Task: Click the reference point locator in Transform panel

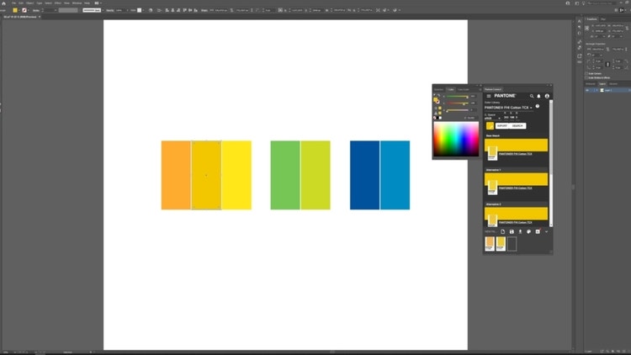Action: (587, 28)
